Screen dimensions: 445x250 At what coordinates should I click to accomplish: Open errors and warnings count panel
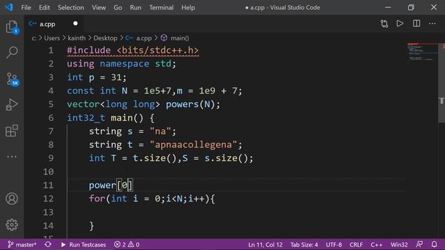[x=127, y=244]
